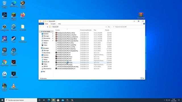Select flashplayer32_0r0_344_win_sa application
The width and height of the screenshot is (182, 102).
tap(65, 57)
